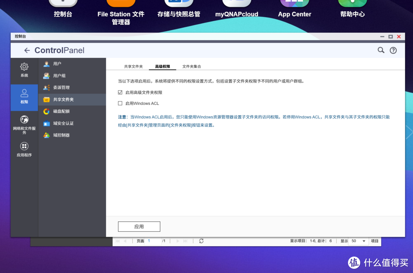Screen dimensions: 413x273
Task: Disable 启用高级文件夹权限 checkbox
Action: (120, 93)
